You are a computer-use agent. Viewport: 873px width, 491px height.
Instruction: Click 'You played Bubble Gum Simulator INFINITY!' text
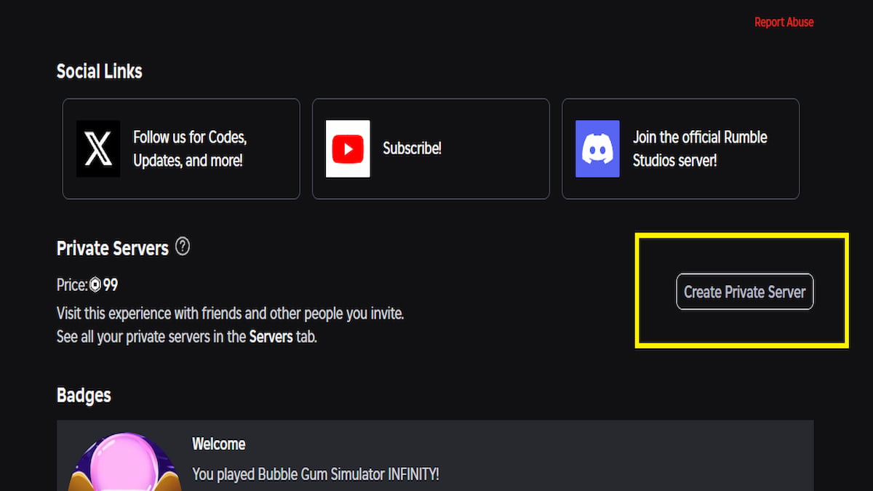point(316,474)
